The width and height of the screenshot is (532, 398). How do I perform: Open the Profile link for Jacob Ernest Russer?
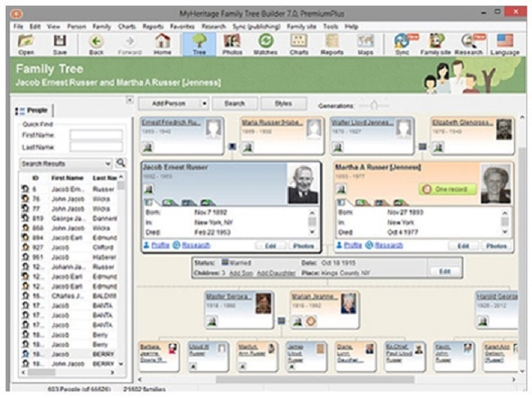coord(160,245)
